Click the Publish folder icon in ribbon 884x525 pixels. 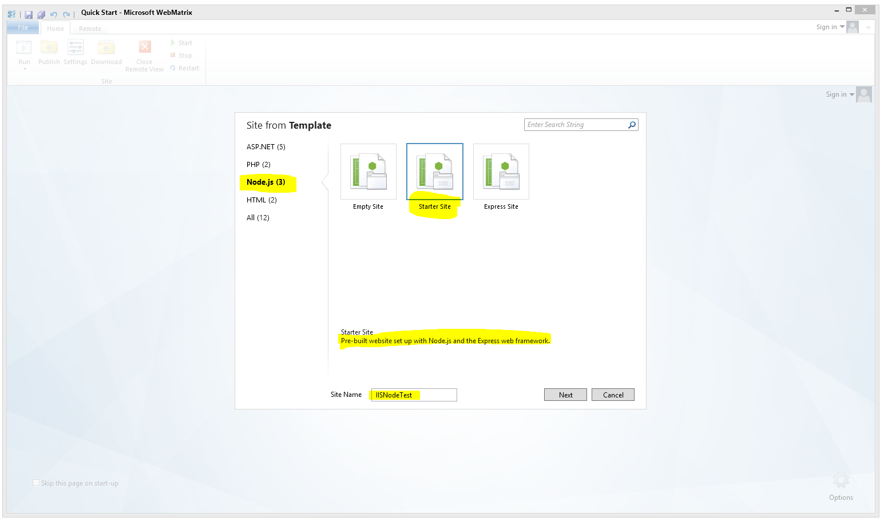[x=49, y=47]
